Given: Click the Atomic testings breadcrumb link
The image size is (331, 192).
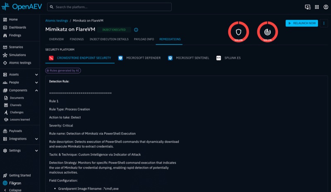Looking at the screenshot, I should [x=56, y=20].
